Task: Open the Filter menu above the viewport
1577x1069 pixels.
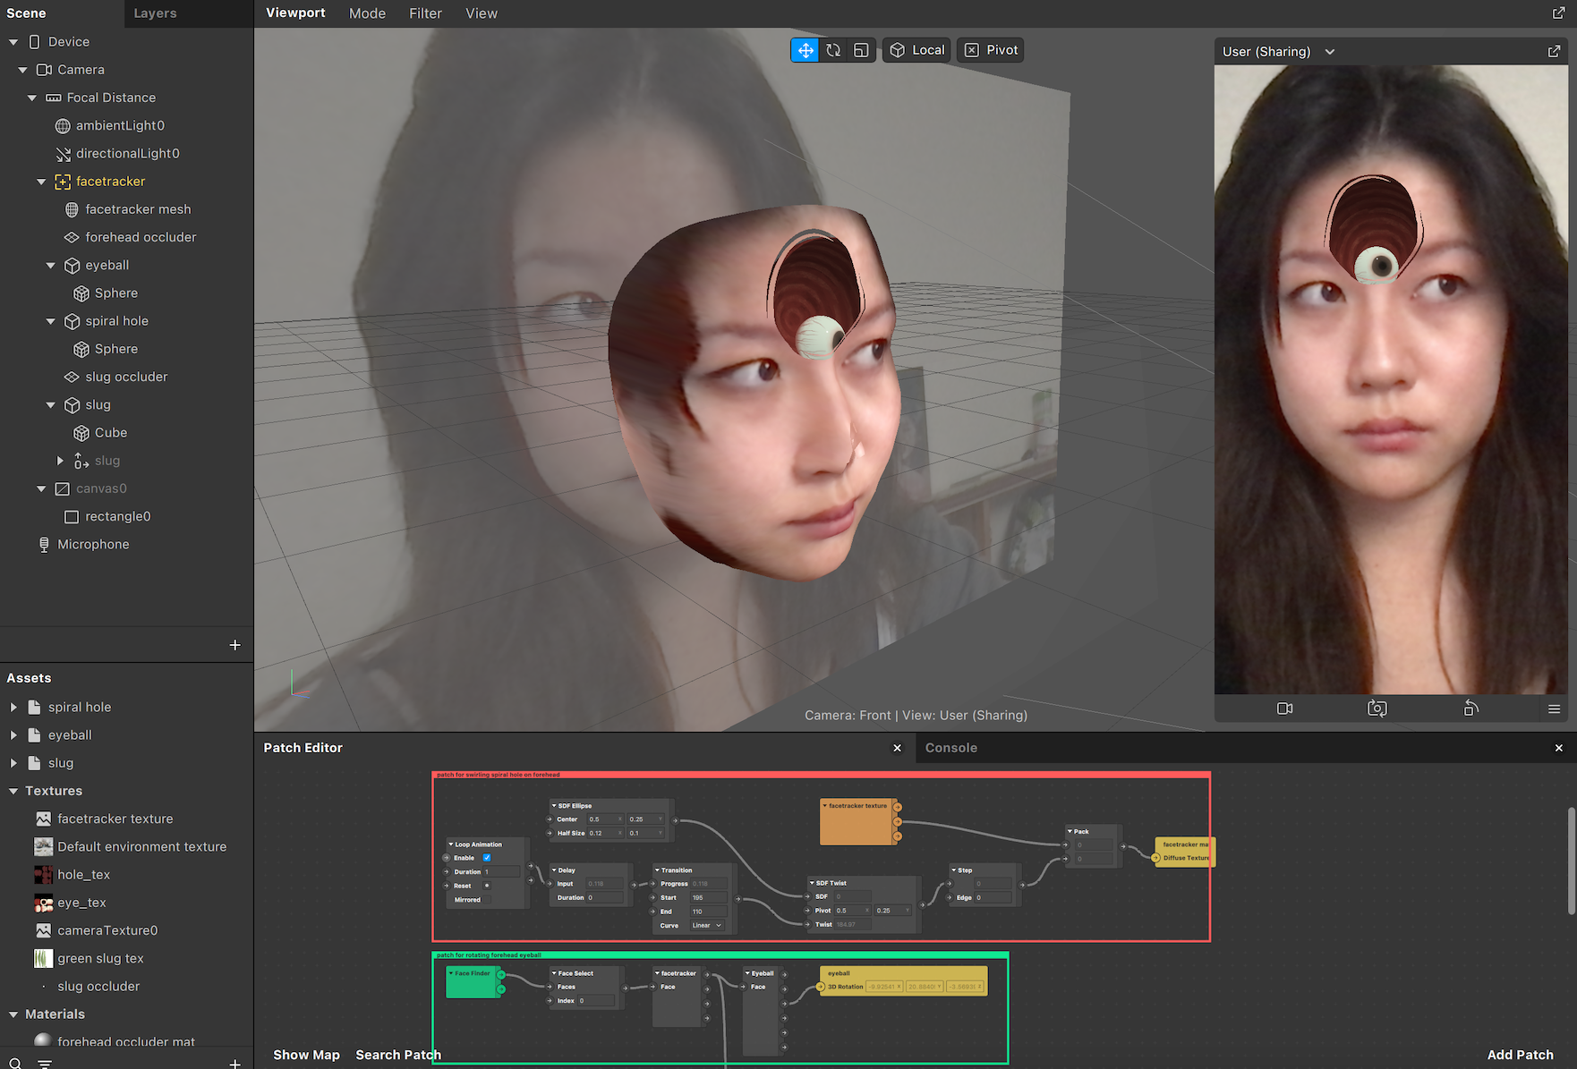Action: [x=425, y=13]
